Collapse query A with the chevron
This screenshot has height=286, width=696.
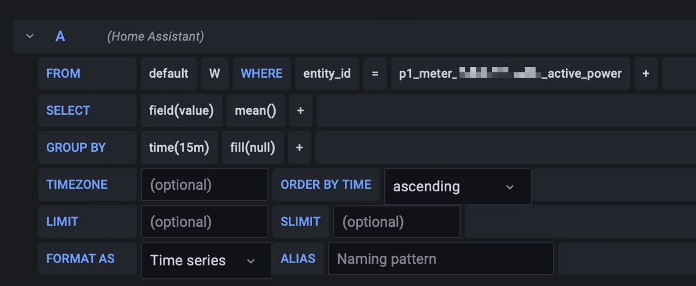click(x=30, y=36)
